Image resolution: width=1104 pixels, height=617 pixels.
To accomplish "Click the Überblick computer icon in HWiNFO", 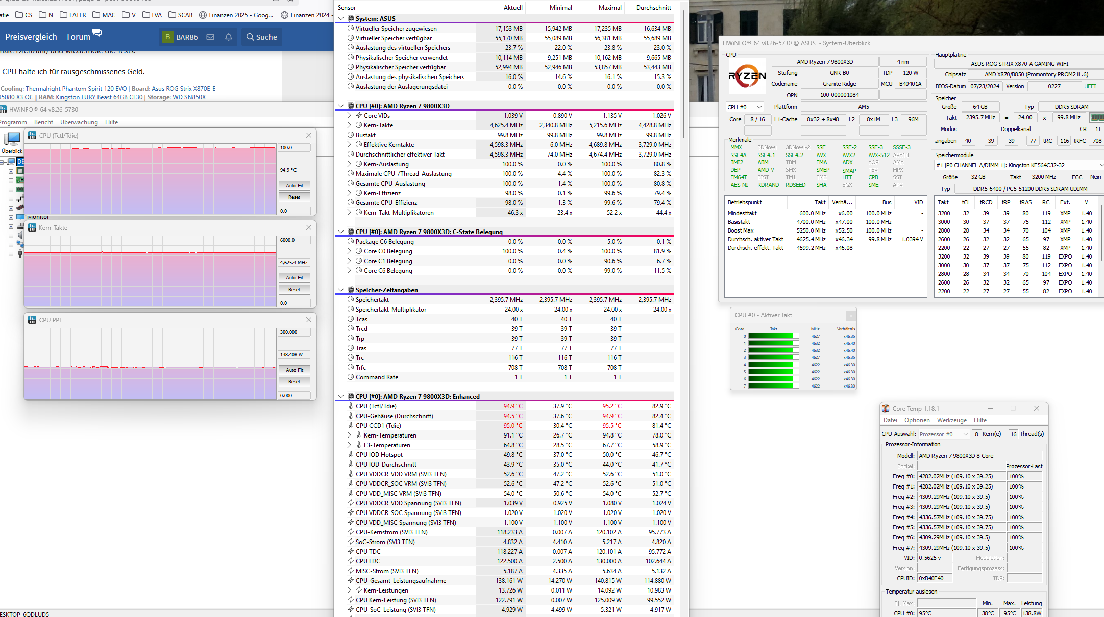I will pyautogui.click(x=12, y=139).
